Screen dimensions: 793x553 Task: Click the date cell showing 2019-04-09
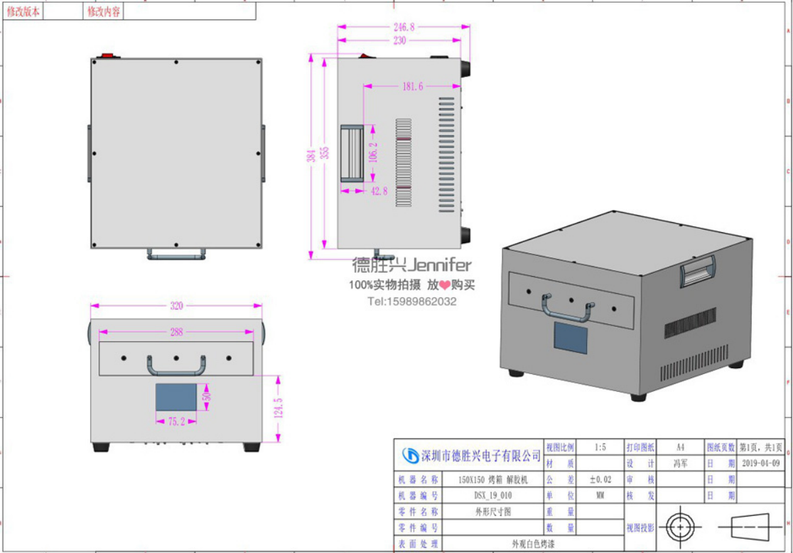pyautogui.click(x=761, y=464)
